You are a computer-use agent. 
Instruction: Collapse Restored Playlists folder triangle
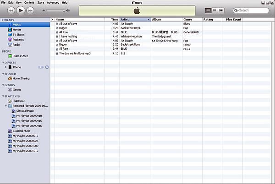[x=6, y=106]
